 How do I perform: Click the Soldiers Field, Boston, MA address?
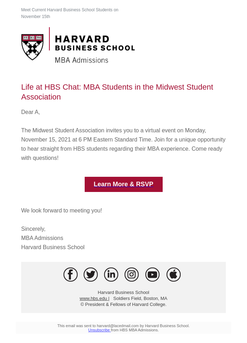(x=140, y=299)
